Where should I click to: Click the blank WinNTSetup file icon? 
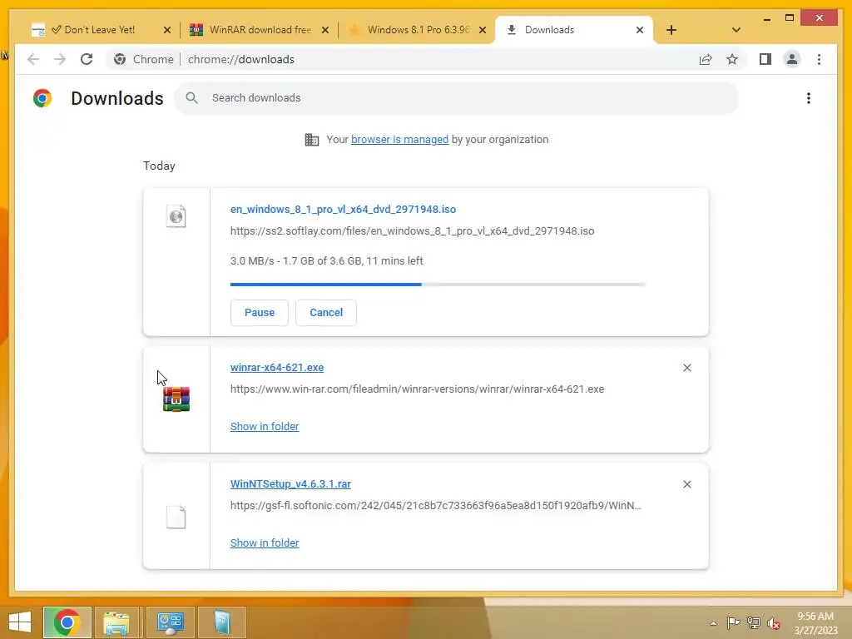click(x=176, y=517)
